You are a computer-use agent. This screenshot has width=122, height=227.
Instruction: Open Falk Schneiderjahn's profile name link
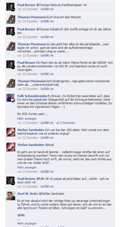(32, 96)
